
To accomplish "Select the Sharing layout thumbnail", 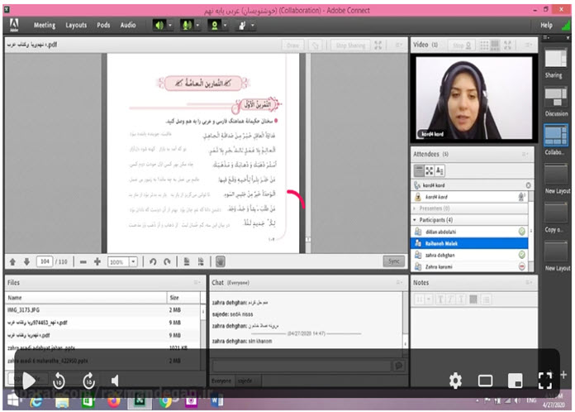I will 555,59.
